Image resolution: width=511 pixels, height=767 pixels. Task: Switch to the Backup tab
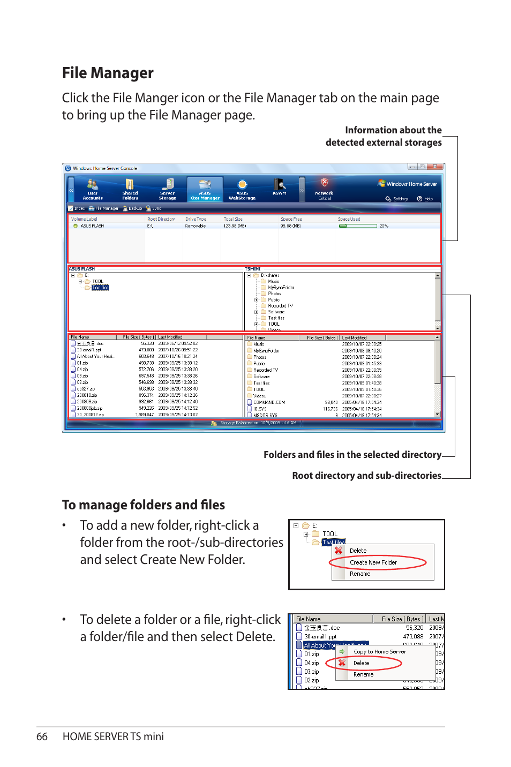pyautogui.click(x=133, y=208)
